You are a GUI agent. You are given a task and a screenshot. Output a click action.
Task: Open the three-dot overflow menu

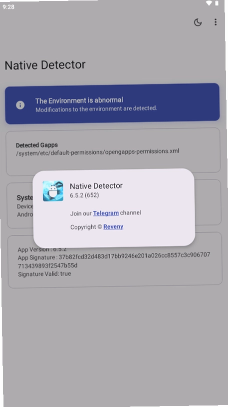click(x=216, y=22)
